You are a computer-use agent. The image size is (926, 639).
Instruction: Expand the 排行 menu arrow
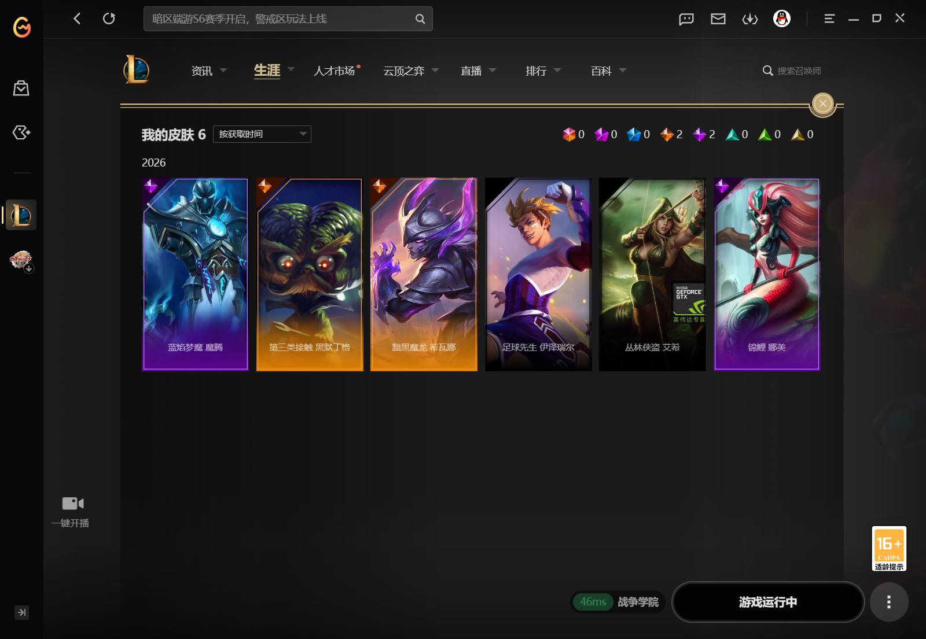tap(557, 70)
